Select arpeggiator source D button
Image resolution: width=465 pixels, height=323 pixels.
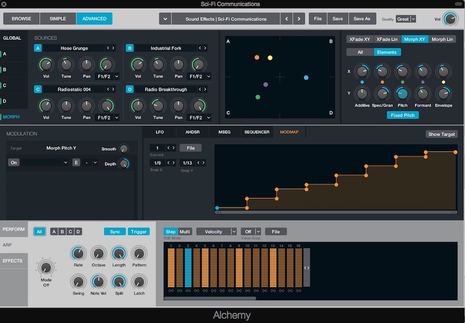78,232
